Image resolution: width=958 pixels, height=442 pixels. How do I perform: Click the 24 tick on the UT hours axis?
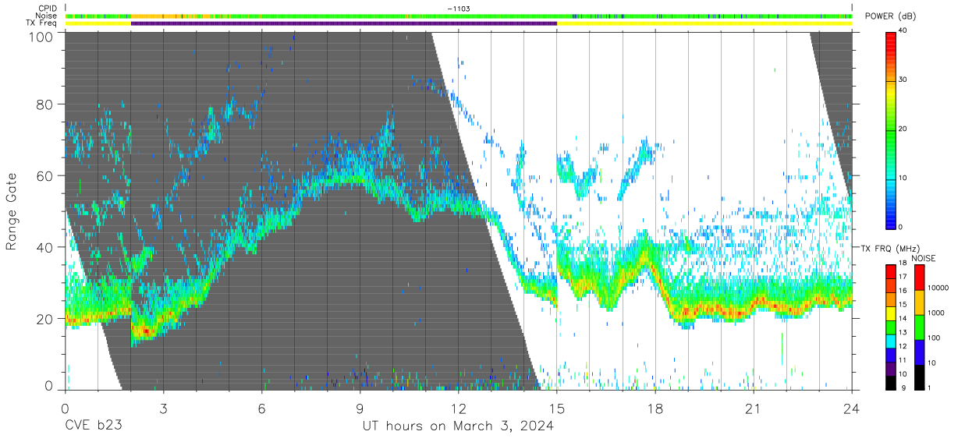click(851, 408)
